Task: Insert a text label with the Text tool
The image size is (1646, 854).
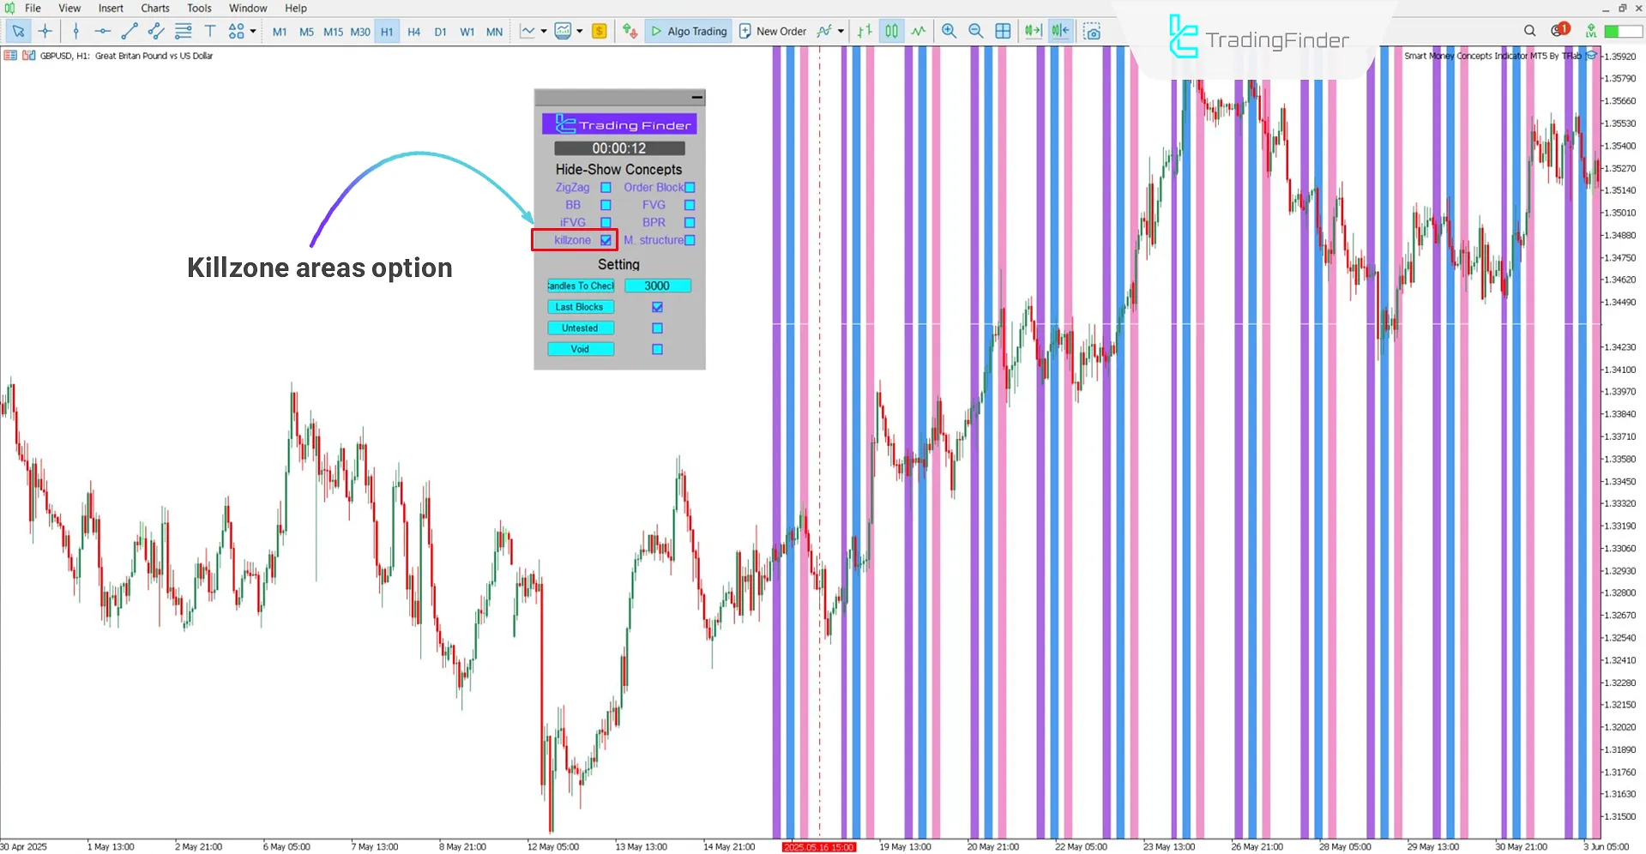Action: pos(210,31)
